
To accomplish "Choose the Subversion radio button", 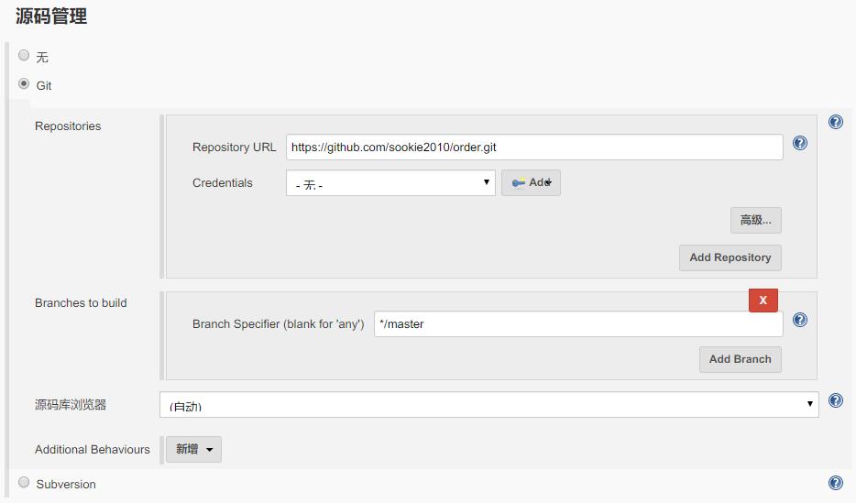I will pyautogui.click(x=24, y=482).
